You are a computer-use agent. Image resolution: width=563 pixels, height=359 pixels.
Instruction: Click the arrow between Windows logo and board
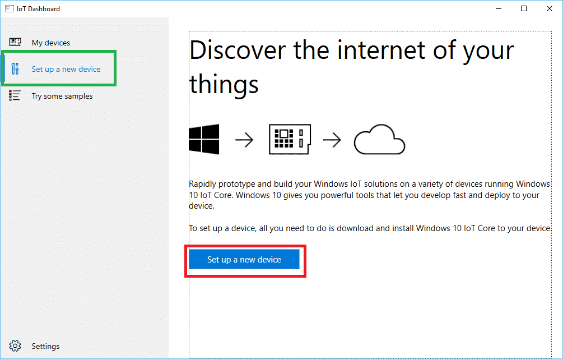pyautogui.click(x=245, y=140)
